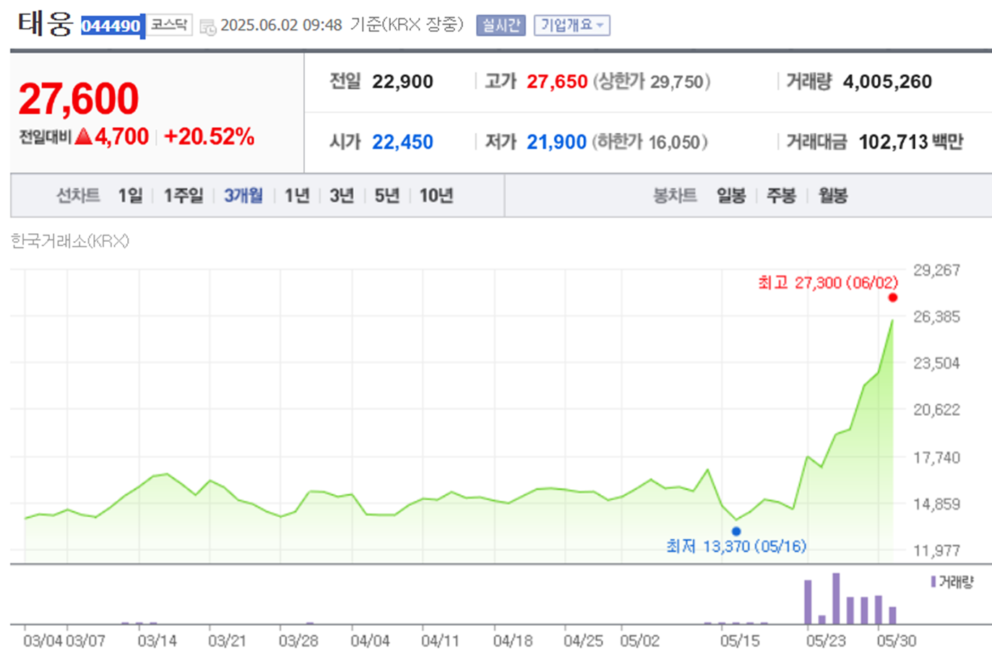The height and width of the screenshot is (659, 992).
Task: Select the 1년 line chart tab
Action: [297, 195]
